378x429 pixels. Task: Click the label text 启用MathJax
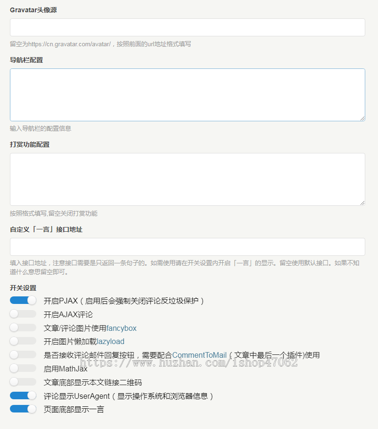point(66,369)
